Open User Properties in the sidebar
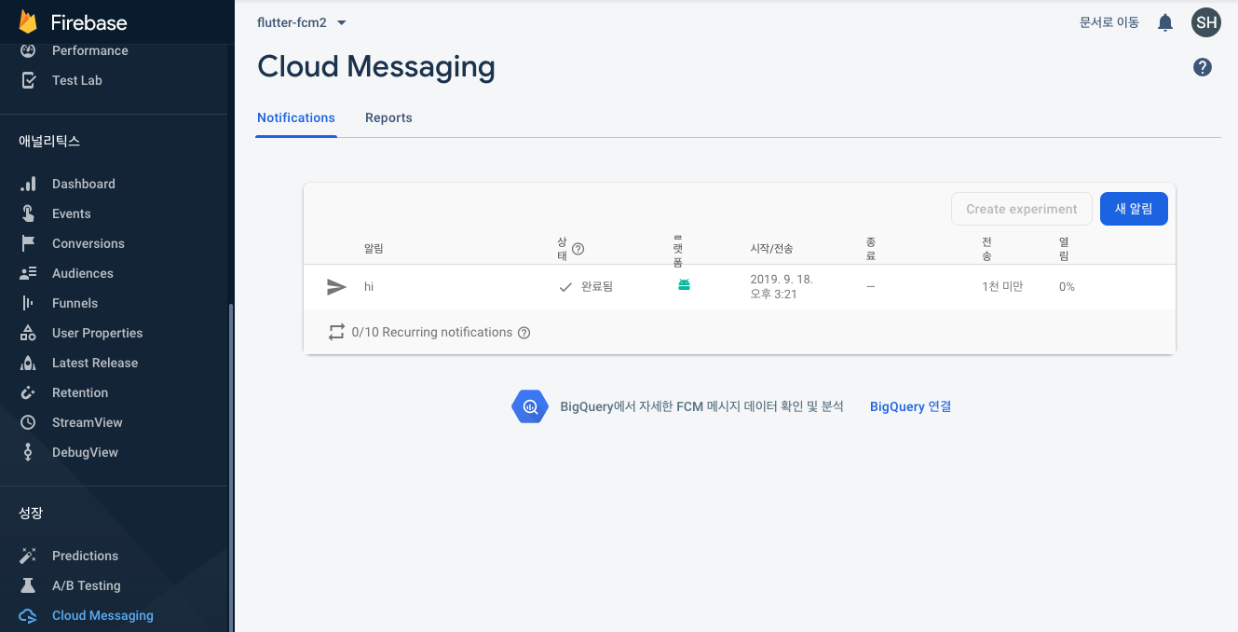Image resolution: width=1238 pixels, height=632 pixels. (98, 333)
